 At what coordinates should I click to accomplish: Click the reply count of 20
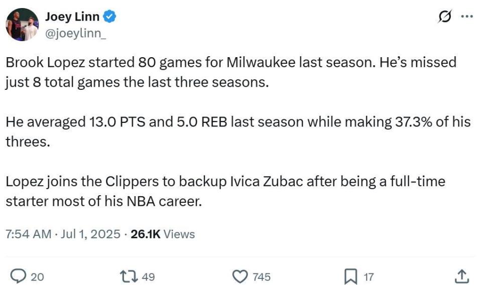[37, 276]
